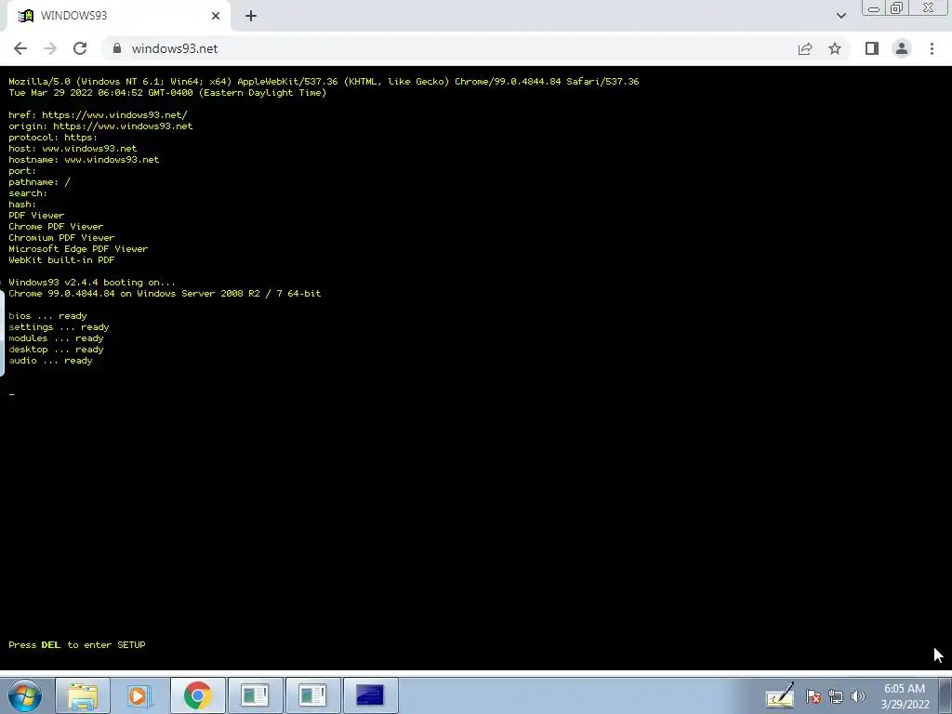The image size is (952, 714).
Task: Open Chrome's three-dot menu
Action: click(x=932, y=48)
